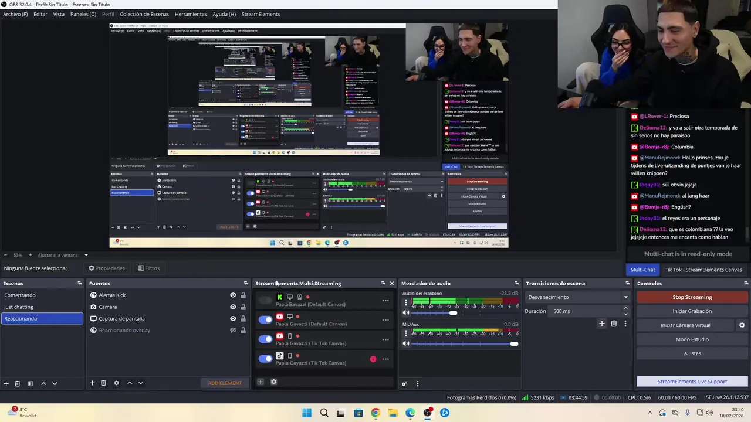Undock the Escenas panel
This screenshot has width=751, height=422.
click(80, 283)
